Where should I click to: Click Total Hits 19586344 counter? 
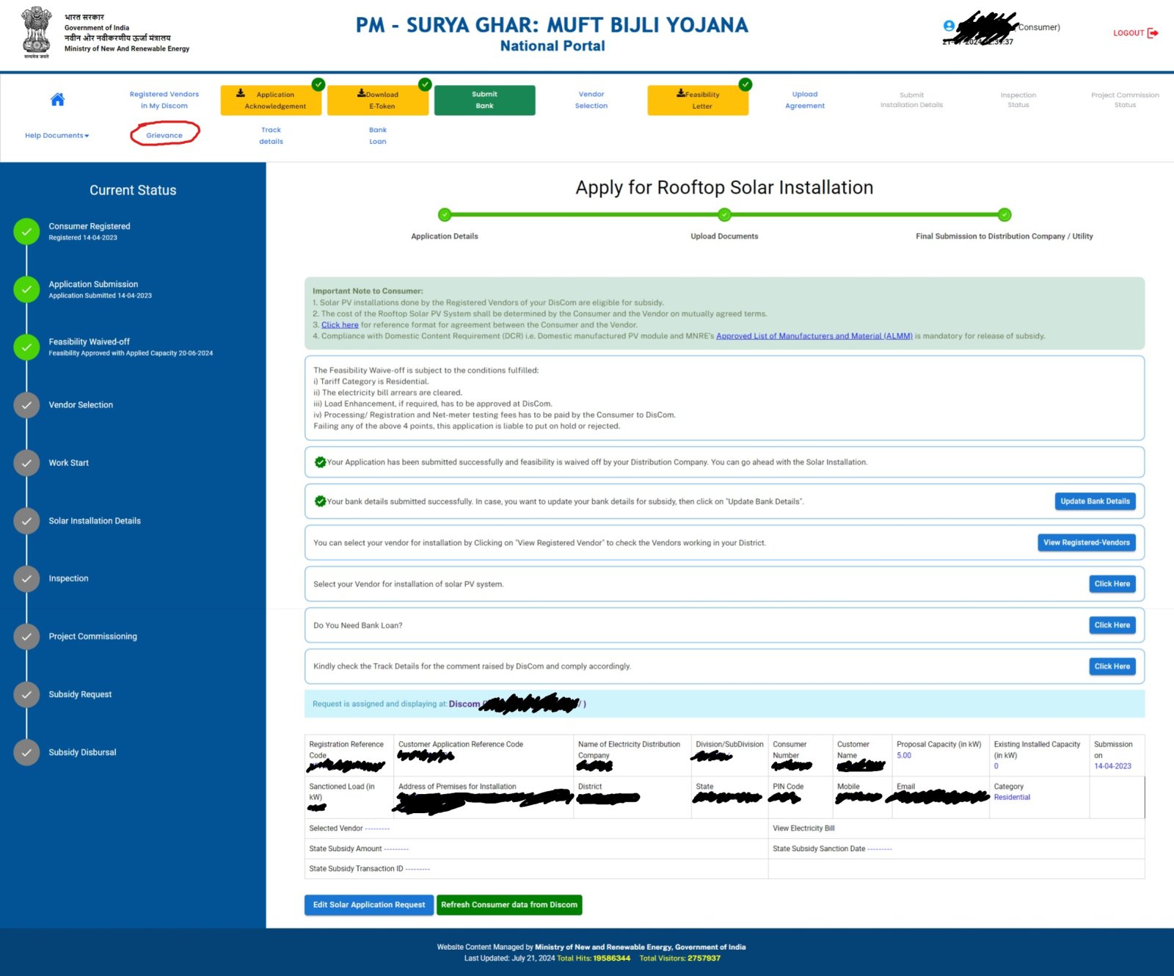pos(594,958)
